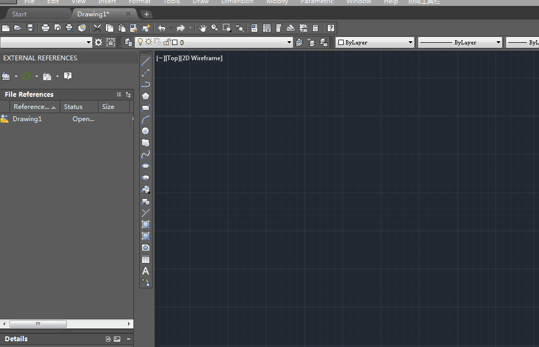Click the [2D Wireframe] visual style label
The width and height of the screenshot is (539, 347).
(201, 58)
